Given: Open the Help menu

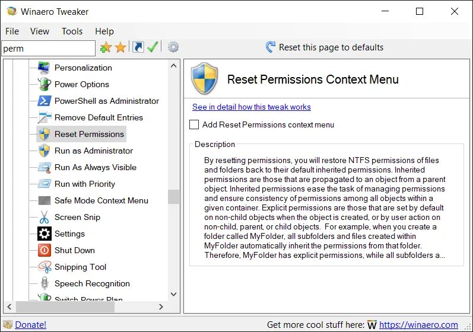Looking at the screenshot, I should 104,31.
